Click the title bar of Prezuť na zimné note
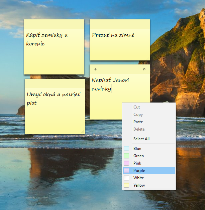The height and width of the screenshot is (210, 205). coord(120,24)
